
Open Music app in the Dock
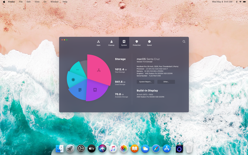click(x=113, y=149)
